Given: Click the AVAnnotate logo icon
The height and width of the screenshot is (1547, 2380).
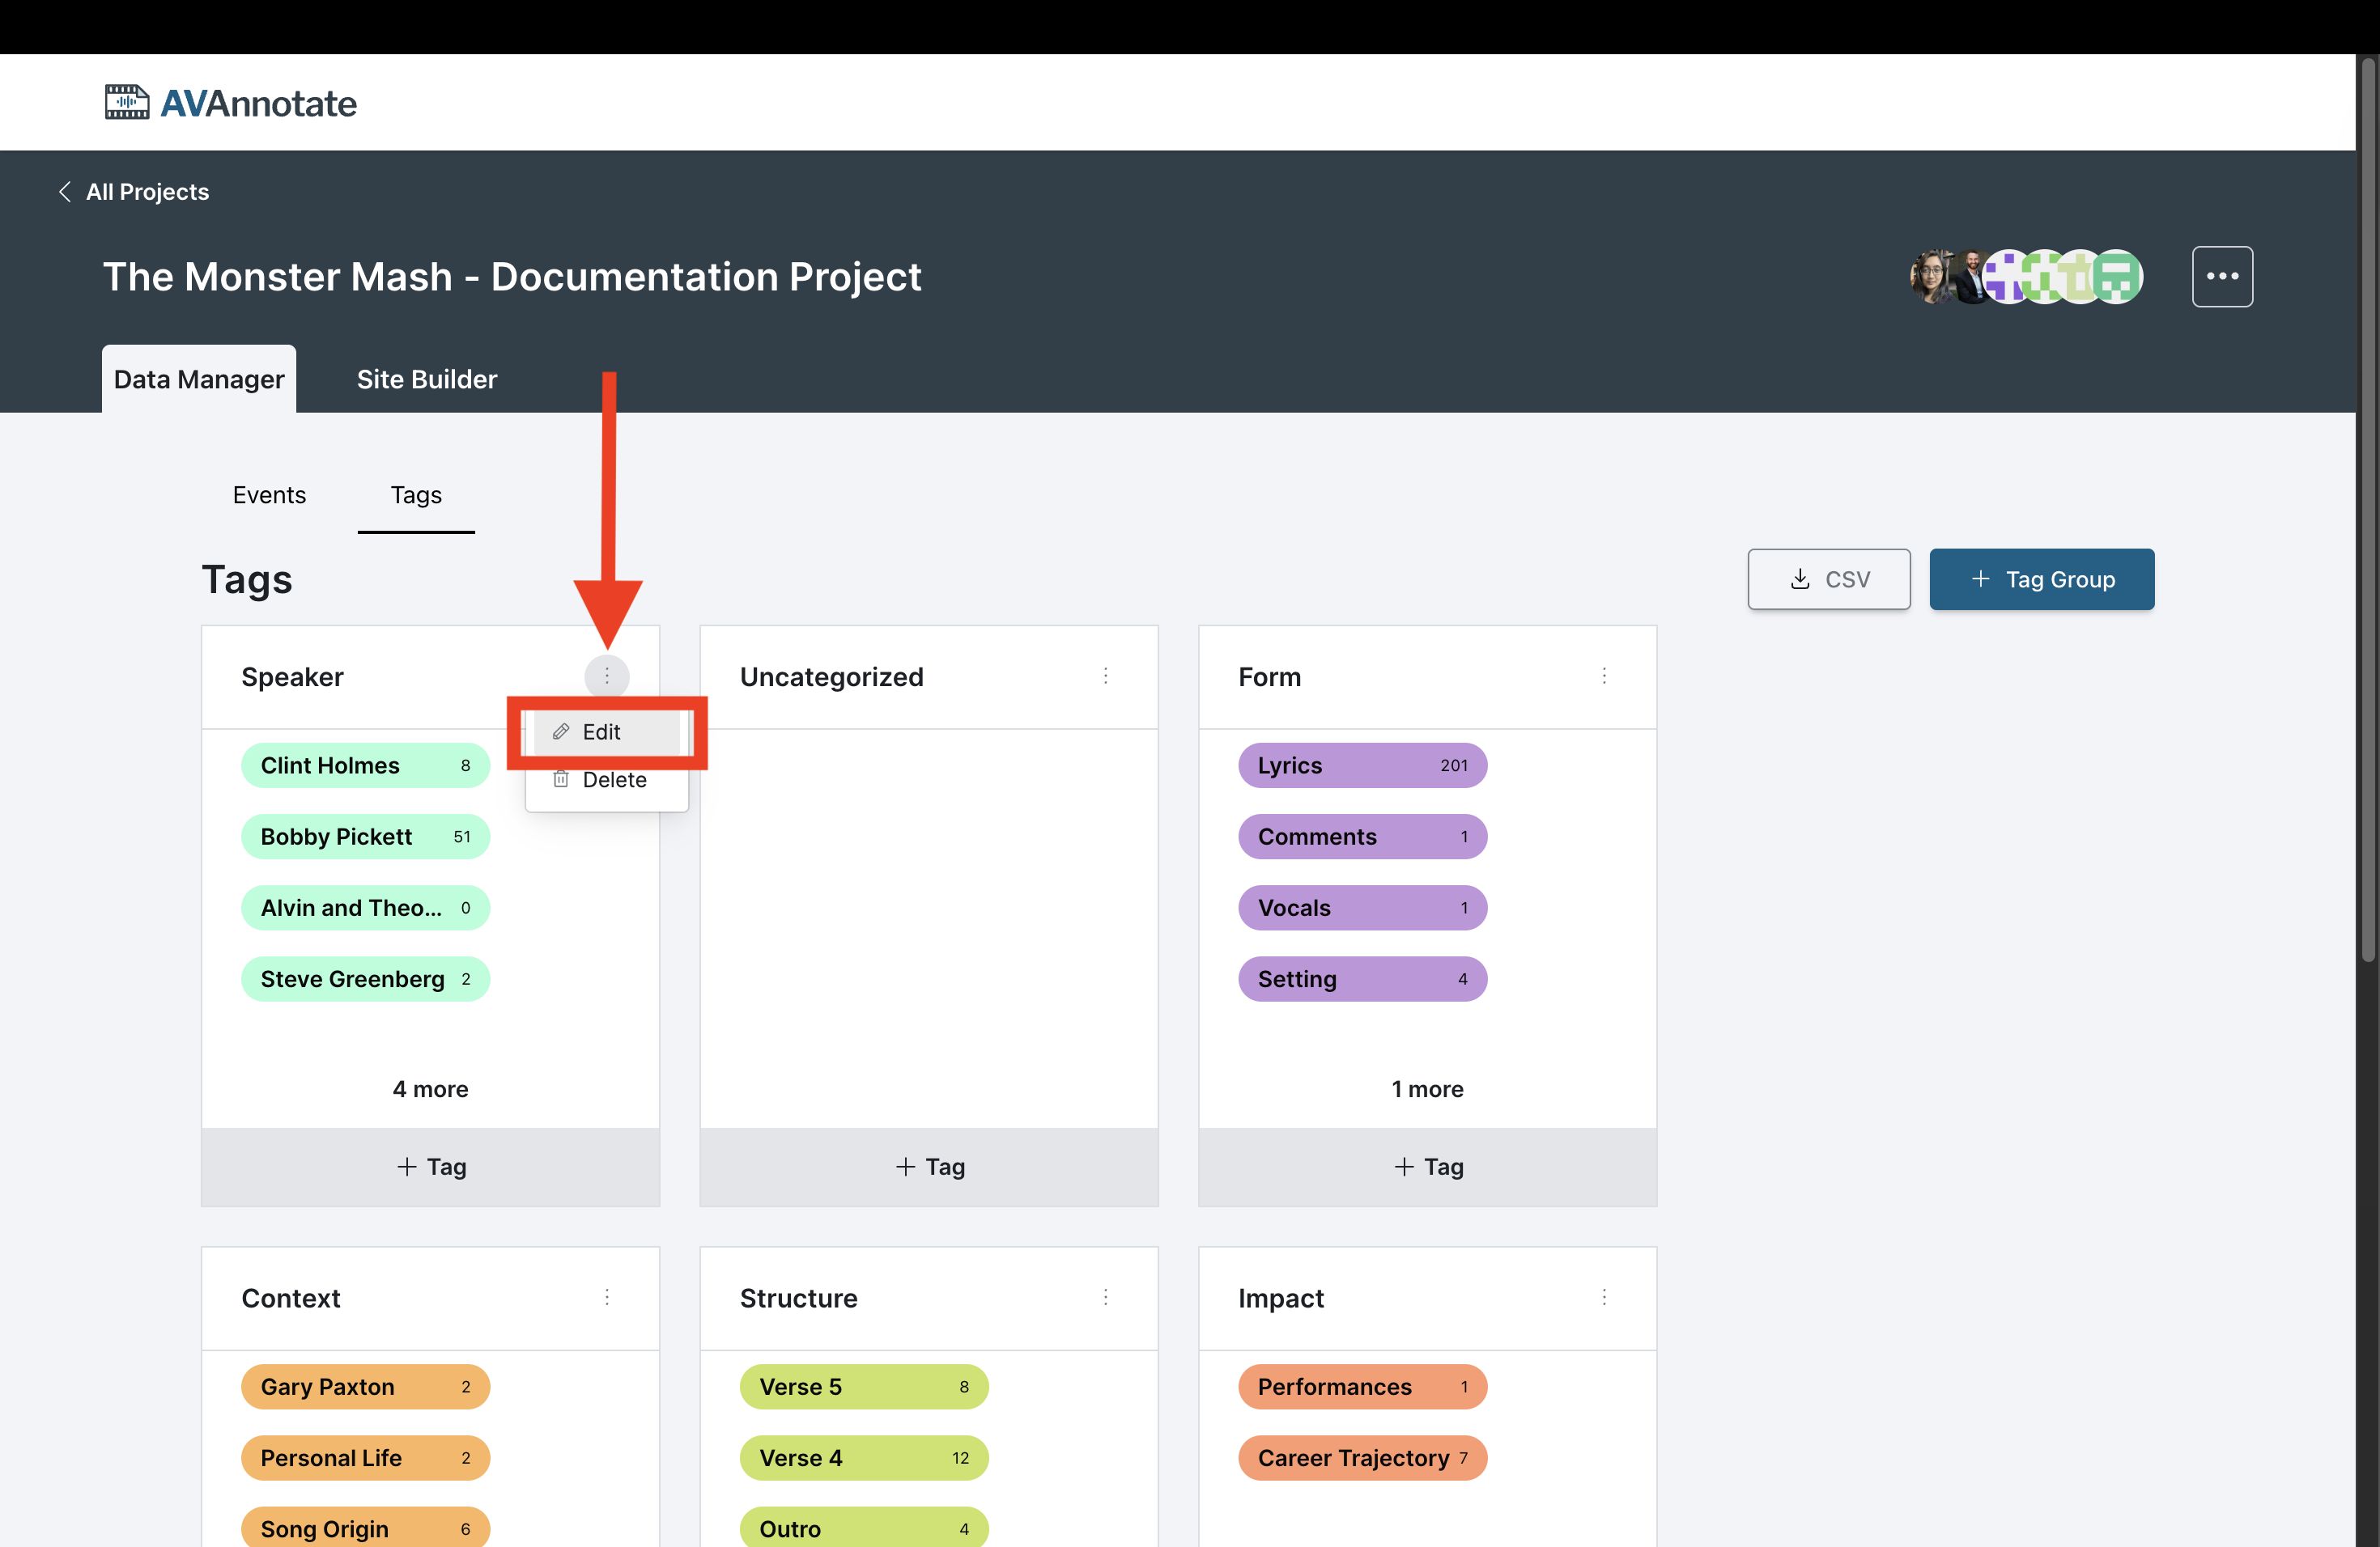Looking at the screenshot, I should 127,103.
